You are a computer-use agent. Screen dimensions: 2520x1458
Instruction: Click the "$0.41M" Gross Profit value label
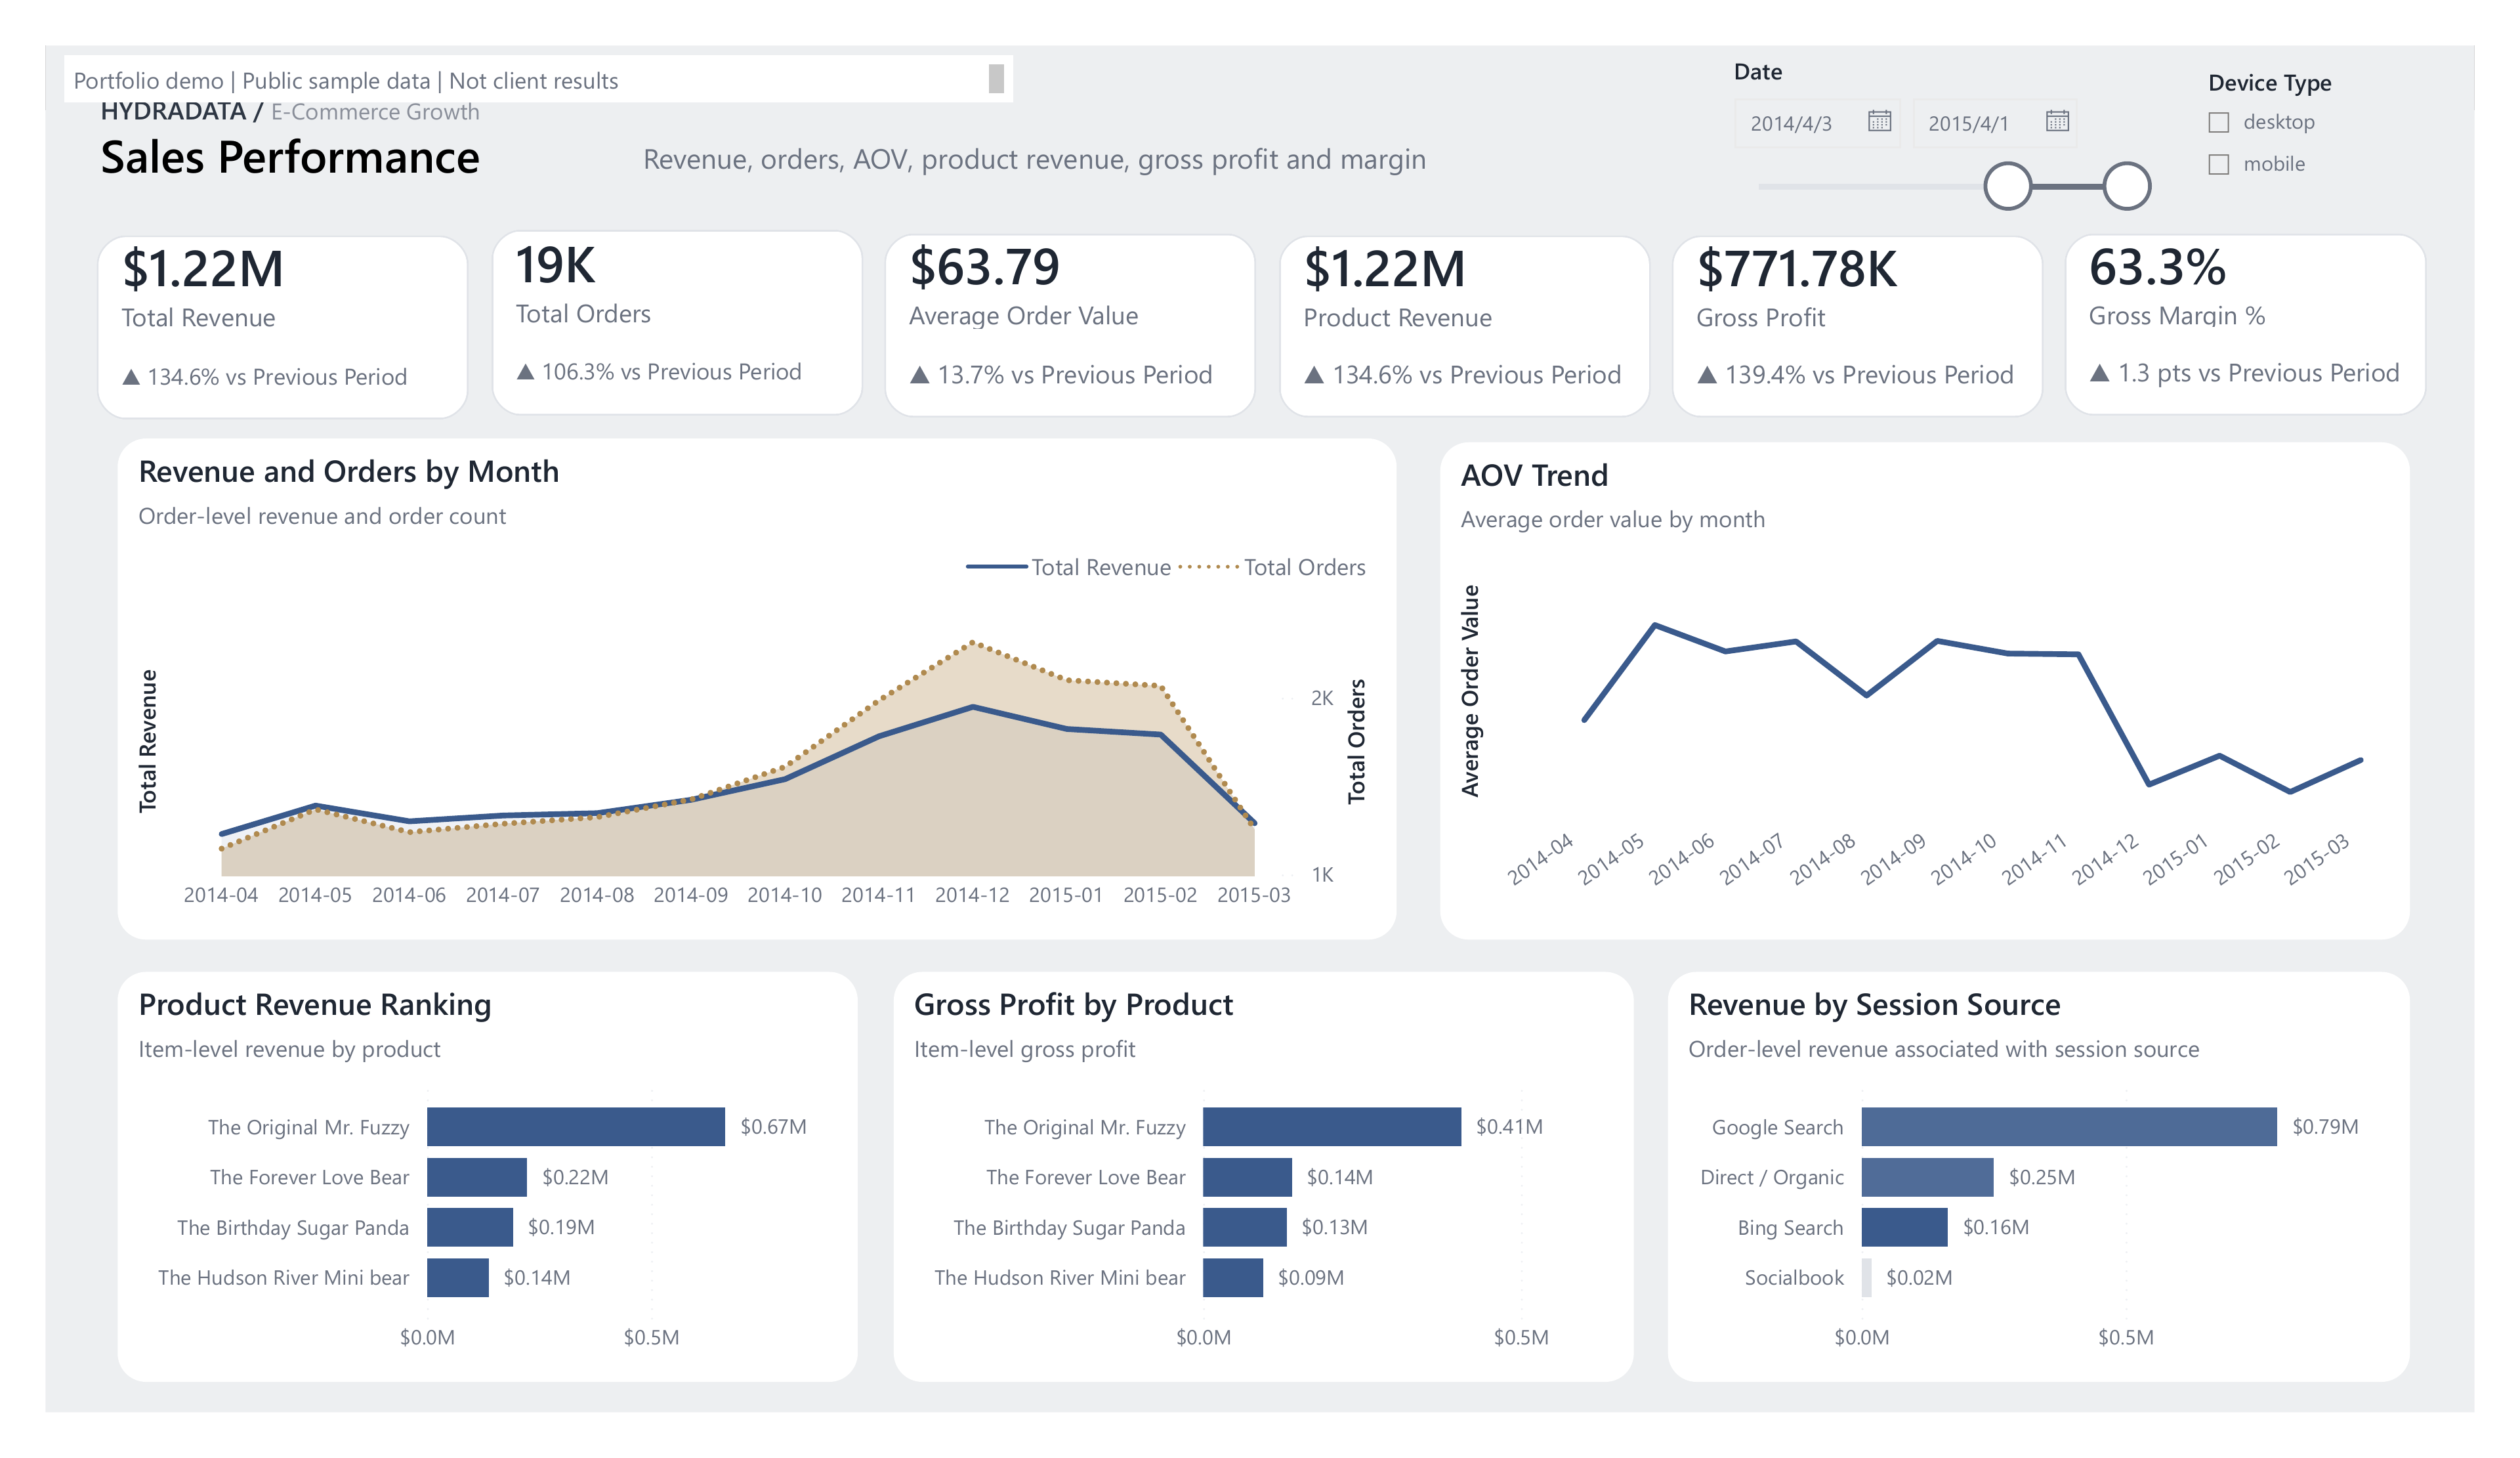click(x=1508, y=1126)
